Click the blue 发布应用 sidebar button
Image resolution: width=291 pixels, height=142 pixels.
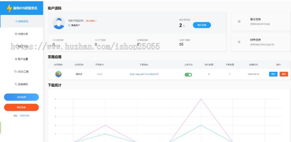click(21, 97)
